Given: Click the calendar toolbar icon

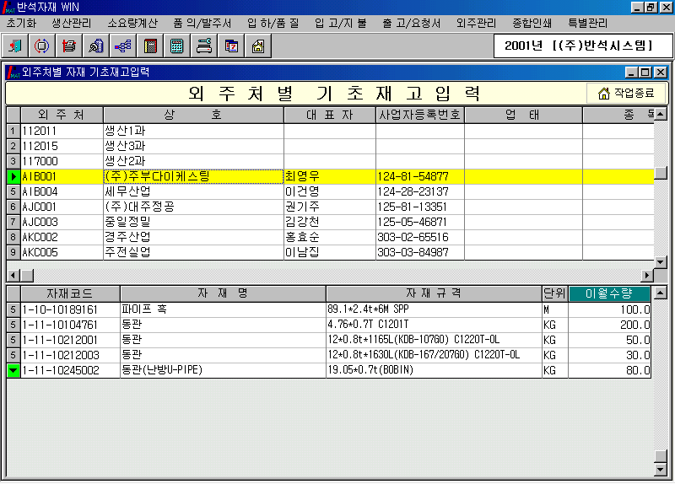Looking at the screenshot, I should tap(230, 46).
